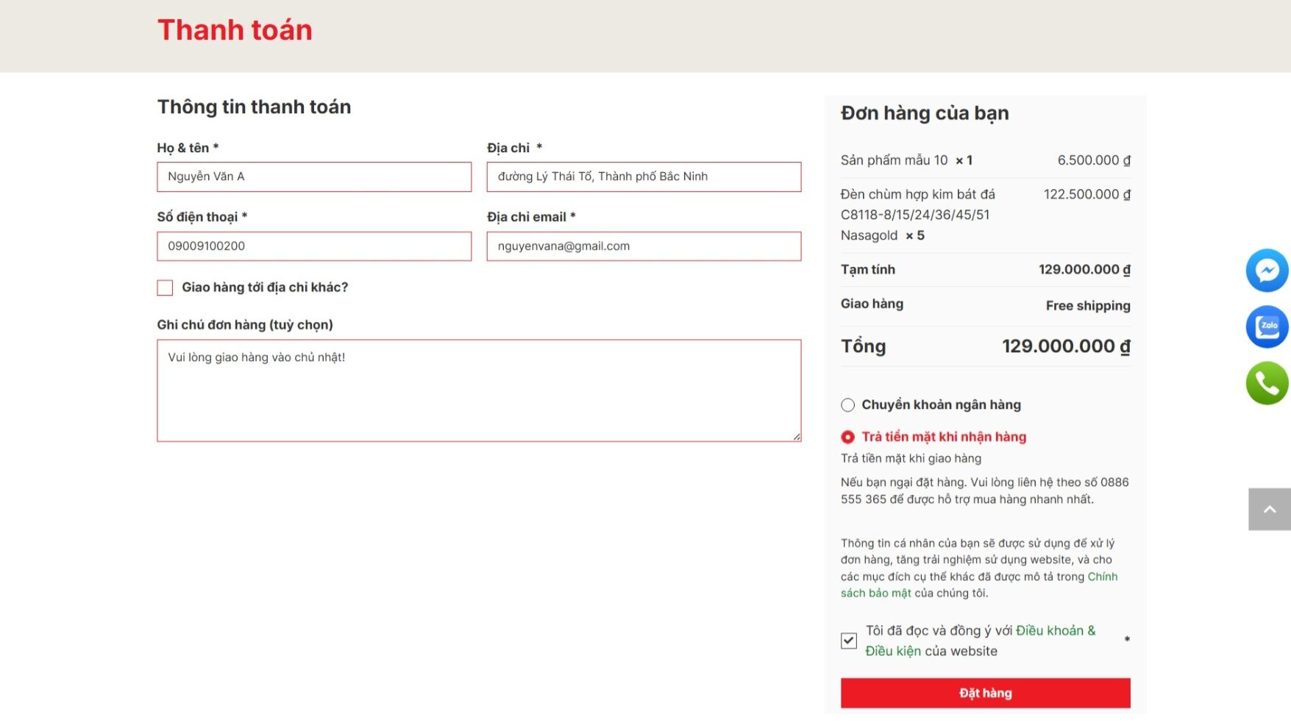Viewport: 1291px width, 728px height.
Task: Tick "Giao hàng tới địa chỉ khác?" checkbox
Action: (x=165, y=288)
